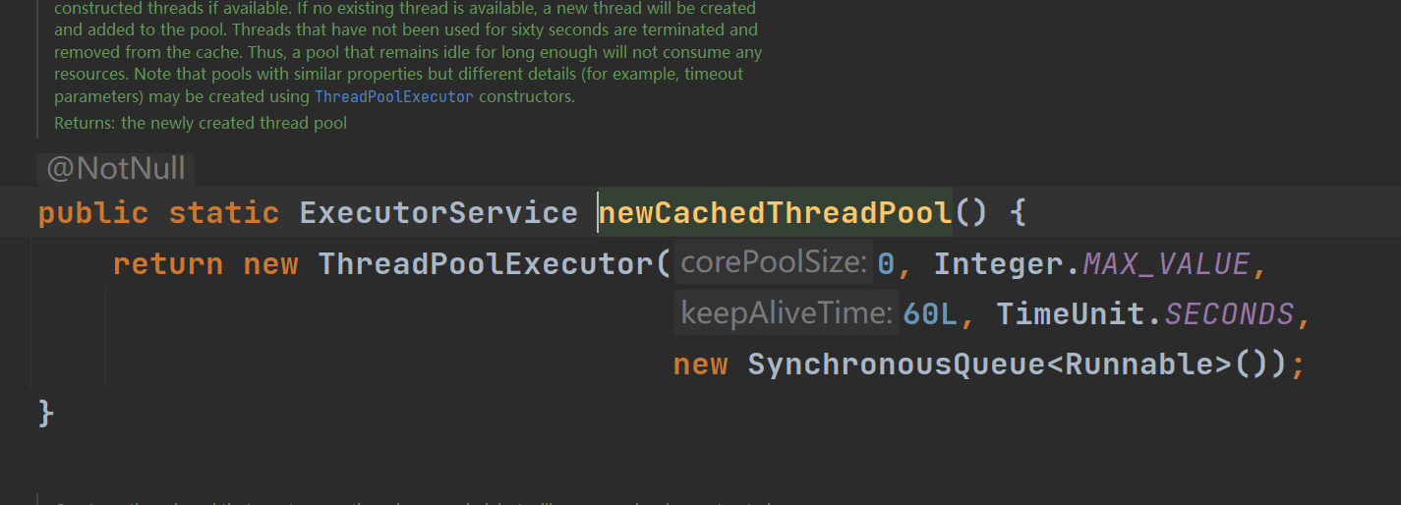This screenshot has width=1401, height=505.
Task: Click the 'new' keyword before SynchronousQueue
Action: click(700, 365)
